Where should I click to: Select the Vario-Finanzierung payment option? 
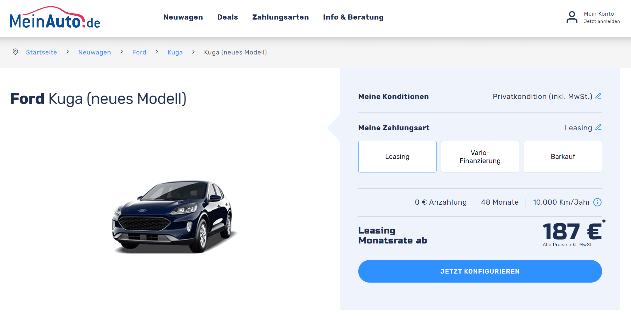[x=480, y=156]
